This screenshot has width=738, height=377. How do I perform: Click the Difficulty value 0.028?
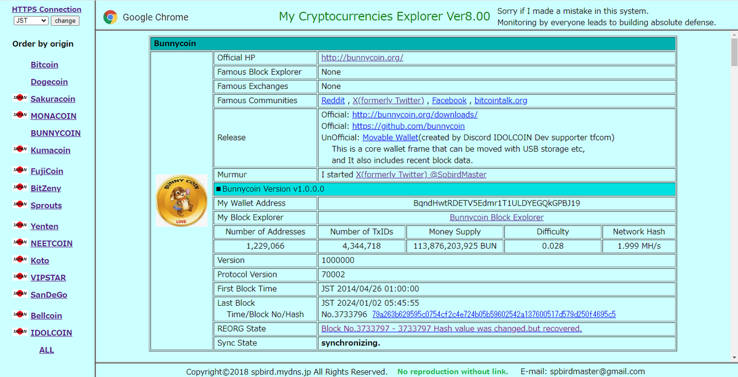coord(552,246)
